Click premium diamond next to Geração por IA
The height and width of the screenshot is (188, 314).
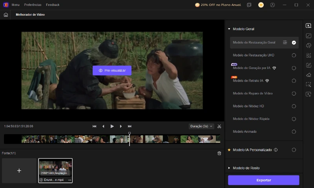[274, 68]
